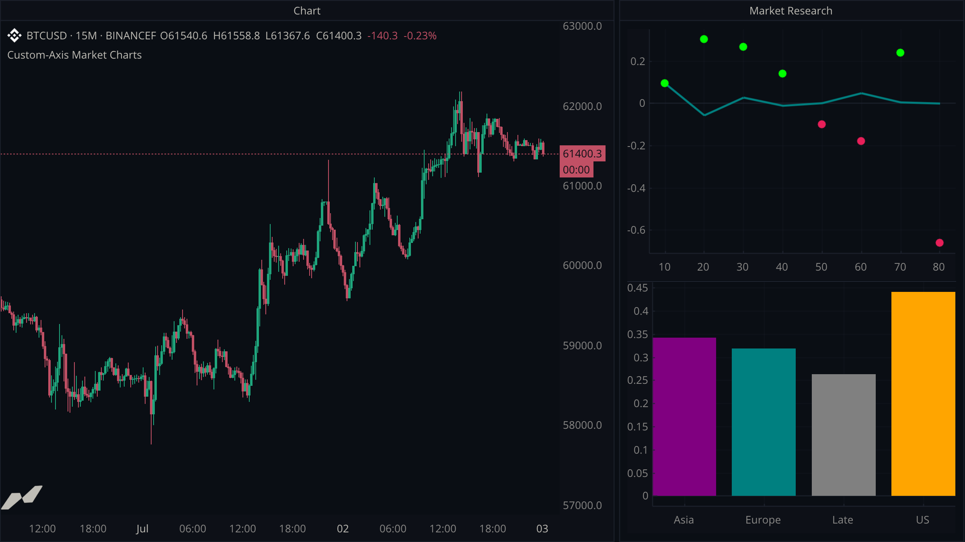Click the TradingView logo at chart bottom-left
This screenshot has height=542, width=965.
pyautogui.click(x=22, y=497)
